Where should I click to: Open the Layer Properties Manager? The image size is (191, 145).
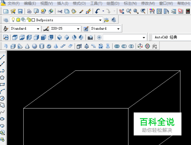pos(6,20)
